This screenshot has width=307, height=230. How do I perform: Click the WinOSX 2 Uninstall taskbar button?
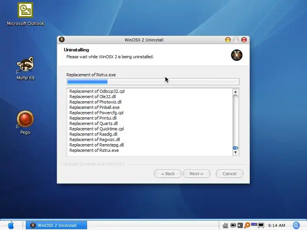[56, 225]
